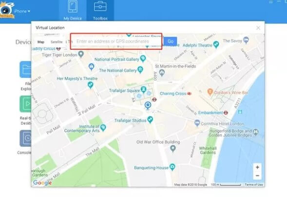
Task: Close the Virtual Location dialog
Action: [x=258, y=28]
